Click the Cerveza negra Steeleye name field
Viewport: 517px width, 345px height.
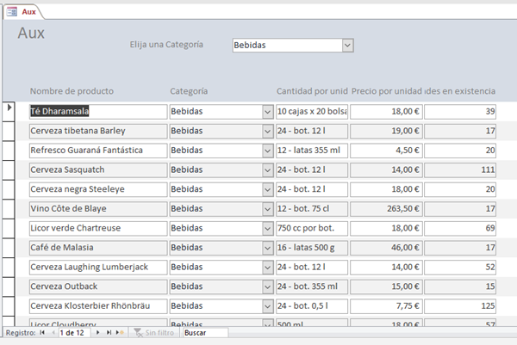coord(98,189)
